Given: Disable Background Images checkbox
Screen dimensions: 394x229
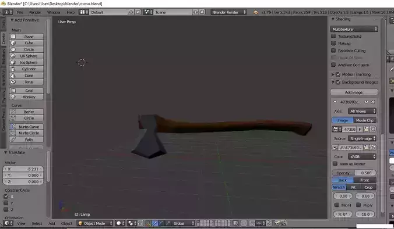Looking at the screenshot, I should click(x=338, y=82).
